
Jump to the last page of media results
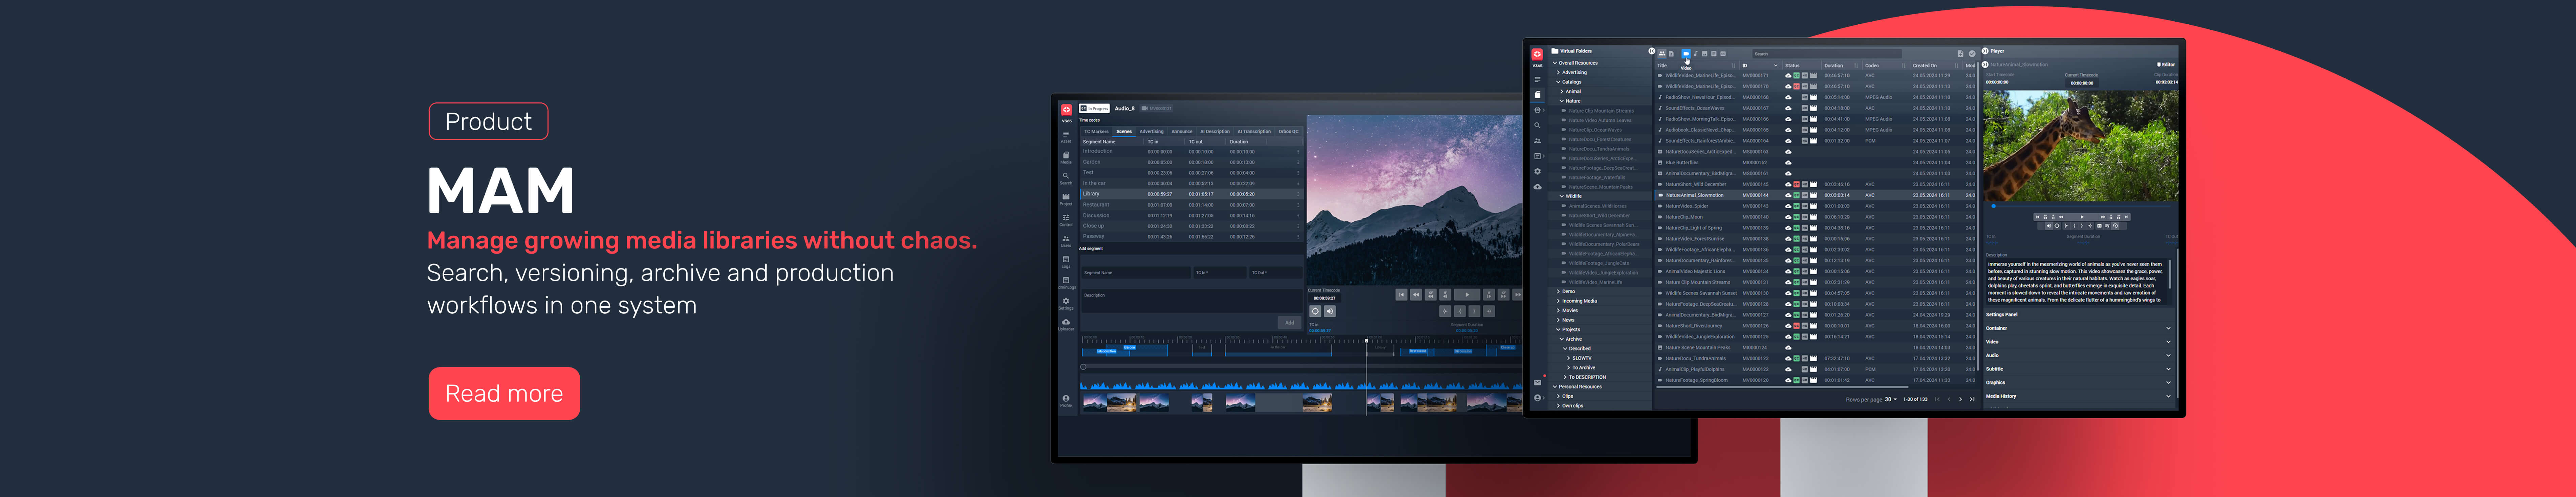(1972, 399)
